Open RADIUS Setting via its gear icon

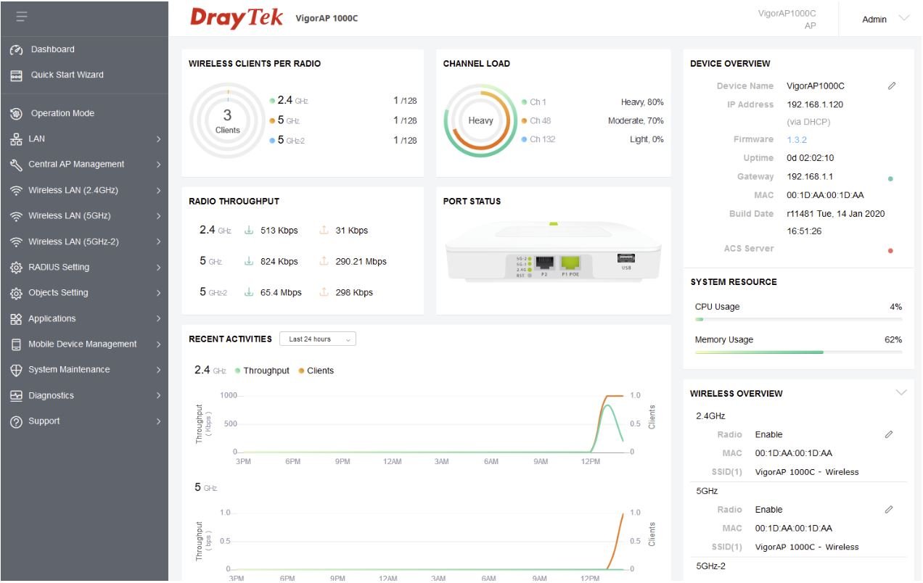click(x=17, y=267)
